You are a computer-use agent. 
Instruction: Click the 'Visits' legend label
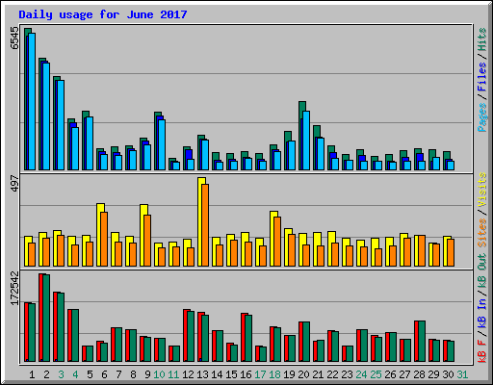pos(482,190)
